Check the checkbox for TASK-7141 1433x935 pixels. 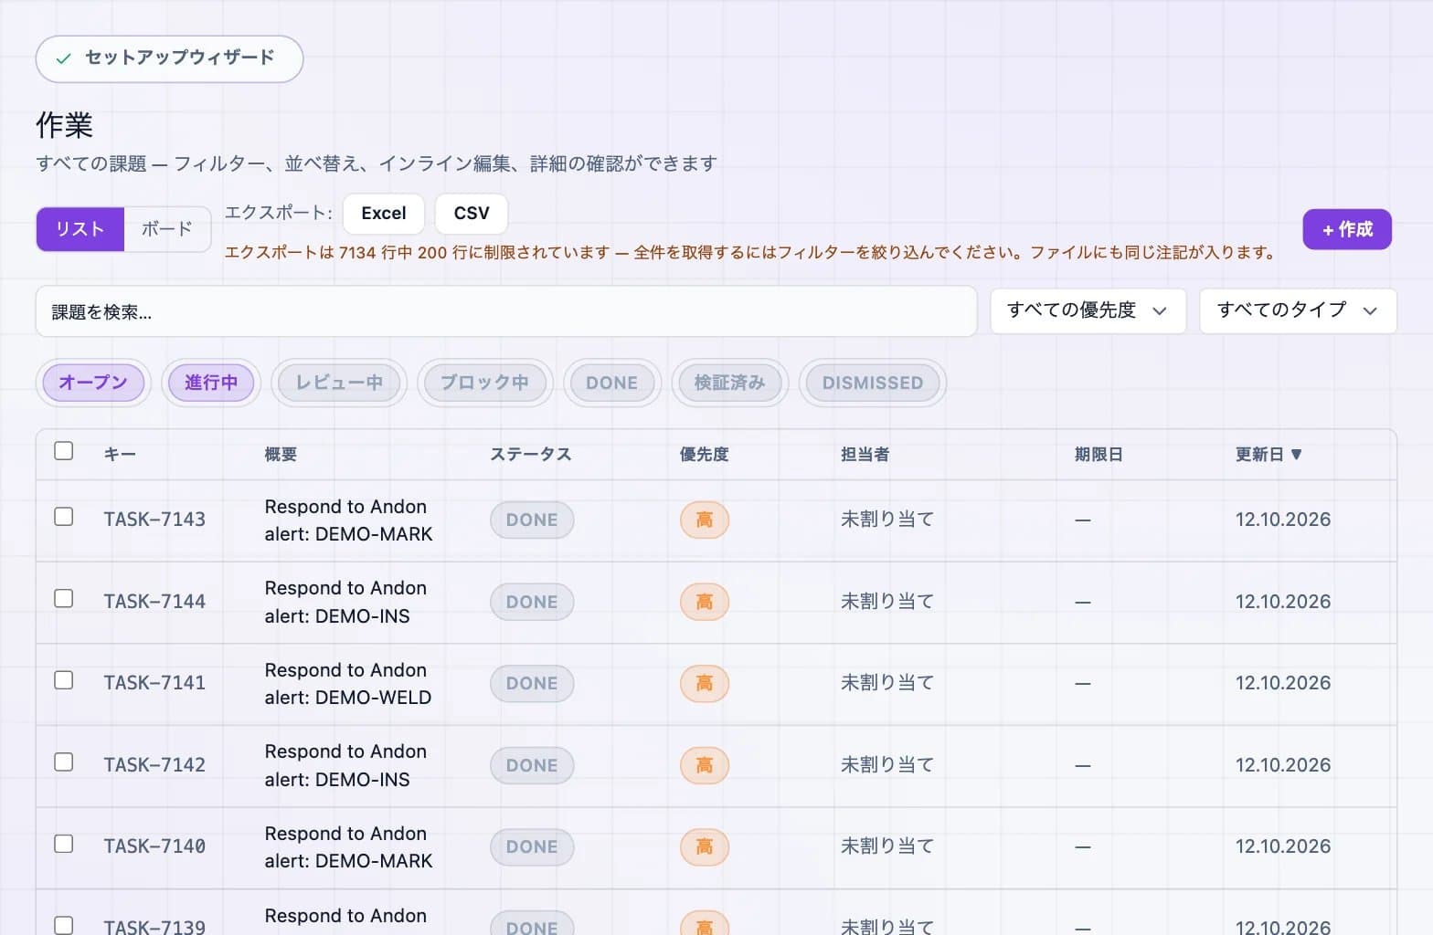pyautogui.click(x=63, y=680)
